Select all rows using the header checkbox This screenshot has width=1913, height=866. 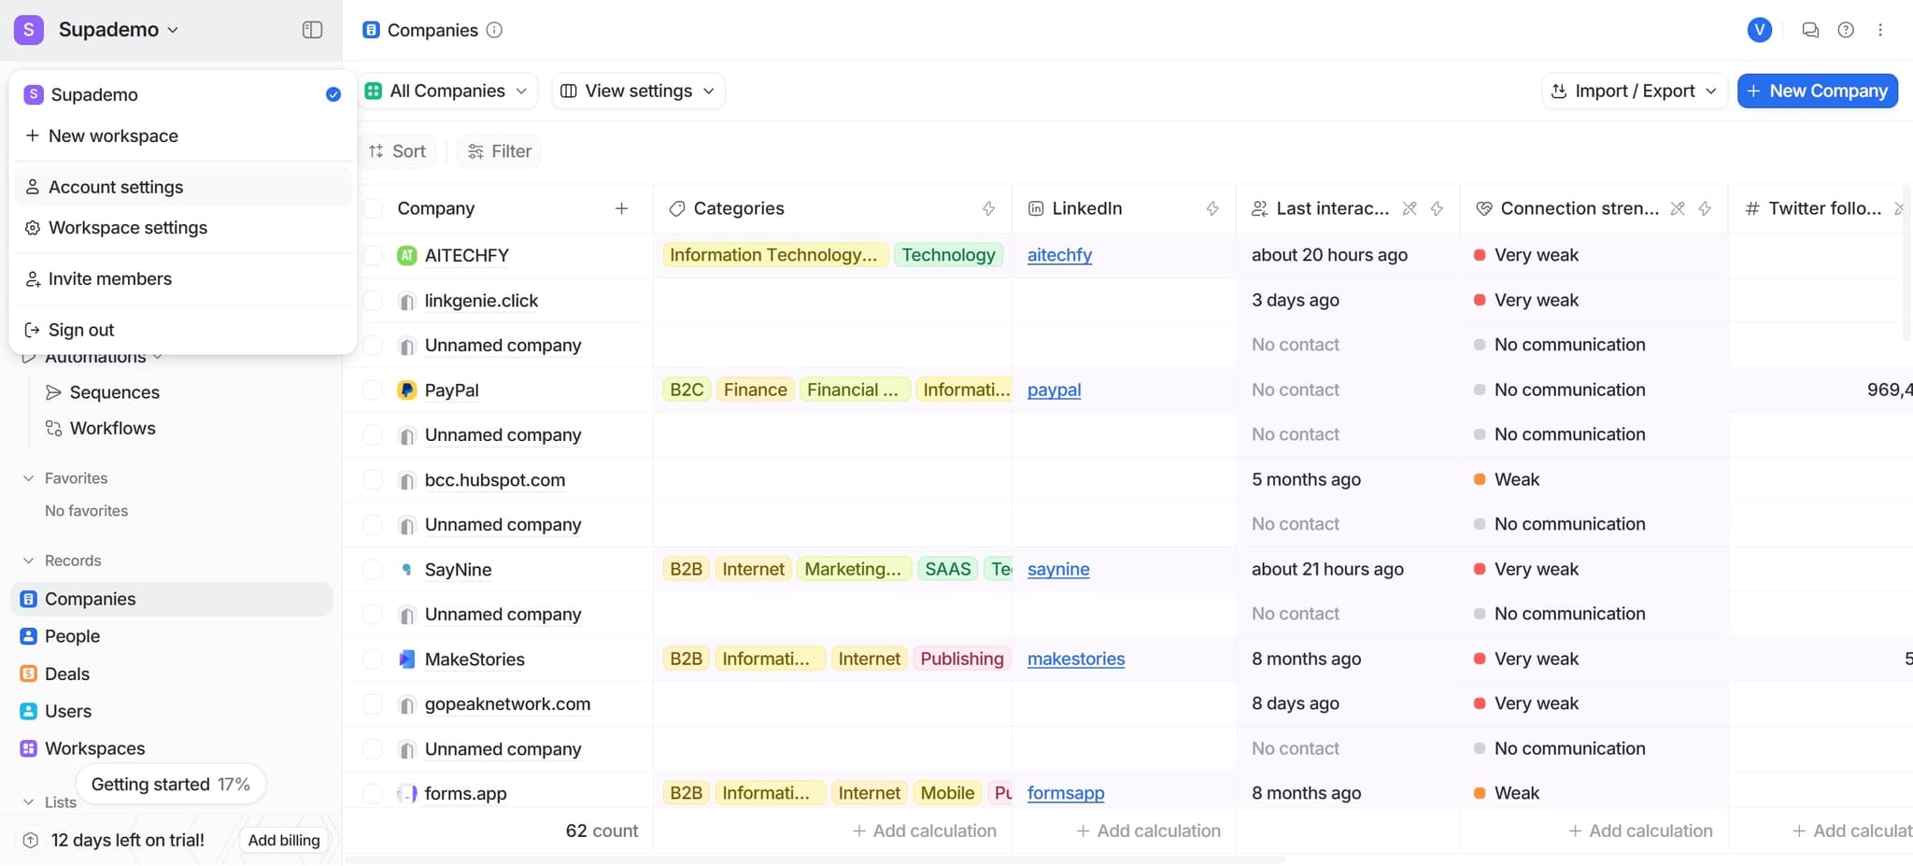(373, 208)
